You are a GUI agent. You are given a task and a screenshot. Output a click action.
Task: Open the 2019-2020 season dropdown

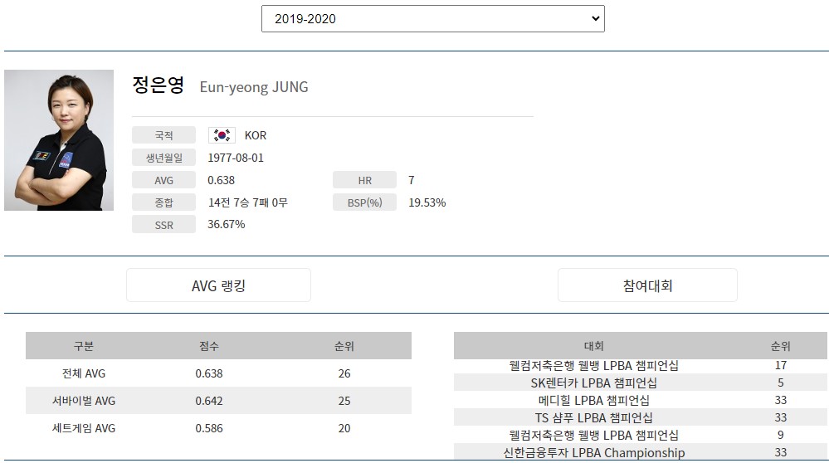tap(432, 19)
